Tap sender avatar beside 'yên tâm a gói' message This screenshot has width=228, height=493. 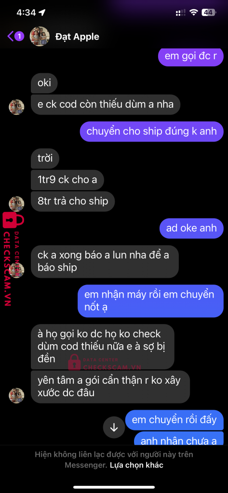pyautogui.click(x=16, y=396)
